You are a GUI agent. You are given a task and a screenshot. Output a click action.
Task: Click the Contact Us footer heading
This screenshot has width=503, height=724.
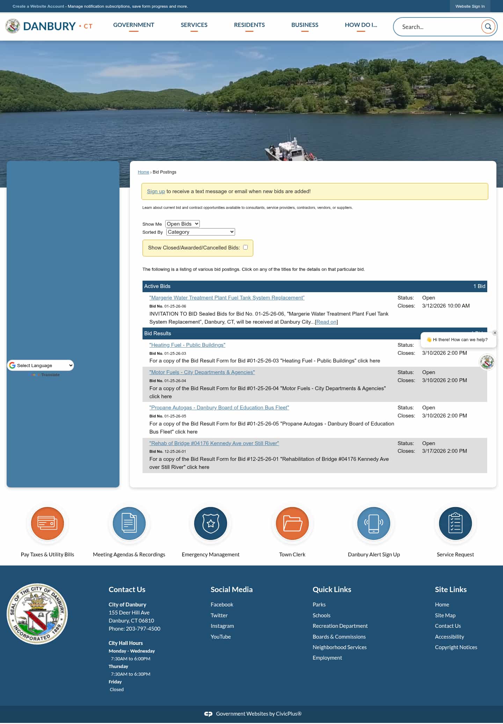(x=127, y=590)
